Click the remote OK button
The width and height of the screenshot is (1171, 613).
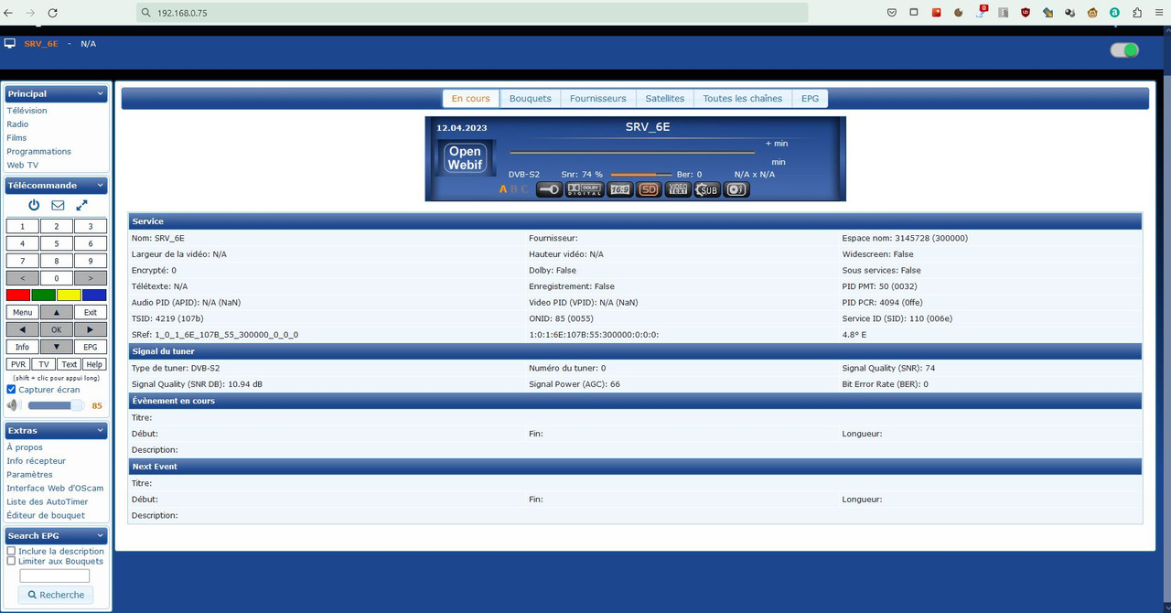point(56,329)
